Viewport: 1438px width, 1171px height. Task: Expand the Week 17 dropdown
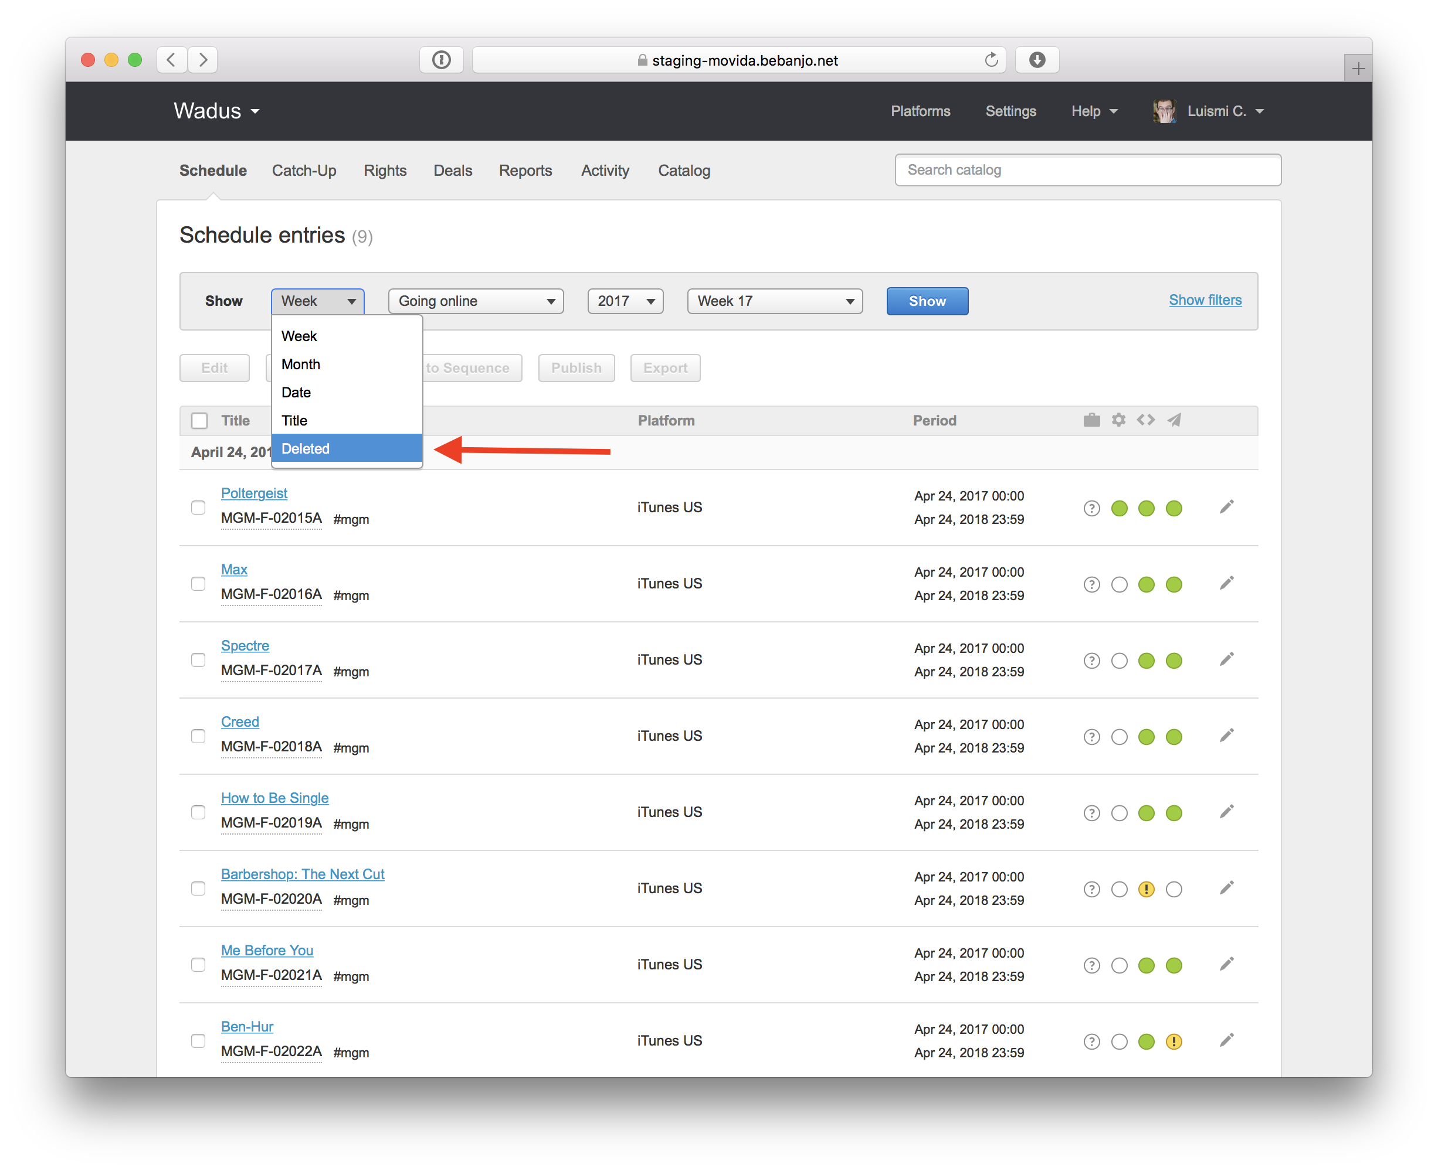(774, 301)
